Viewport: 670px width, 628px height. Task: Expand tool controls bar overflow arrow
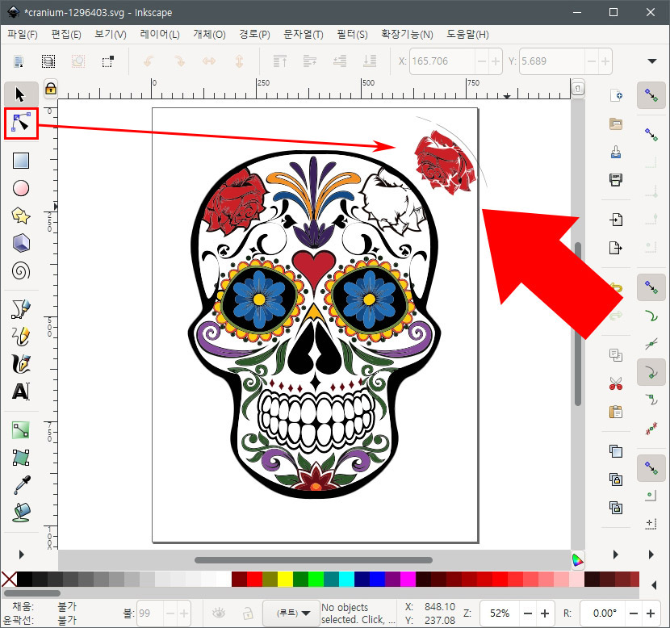click(x=652, y=61)
